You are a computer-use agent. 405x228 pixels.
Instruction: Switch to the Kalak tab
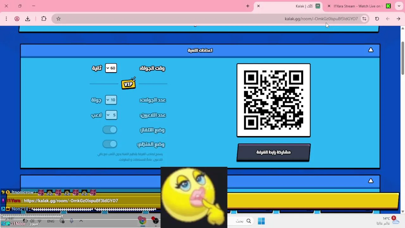pyautogui.click(x=288, y=6)
